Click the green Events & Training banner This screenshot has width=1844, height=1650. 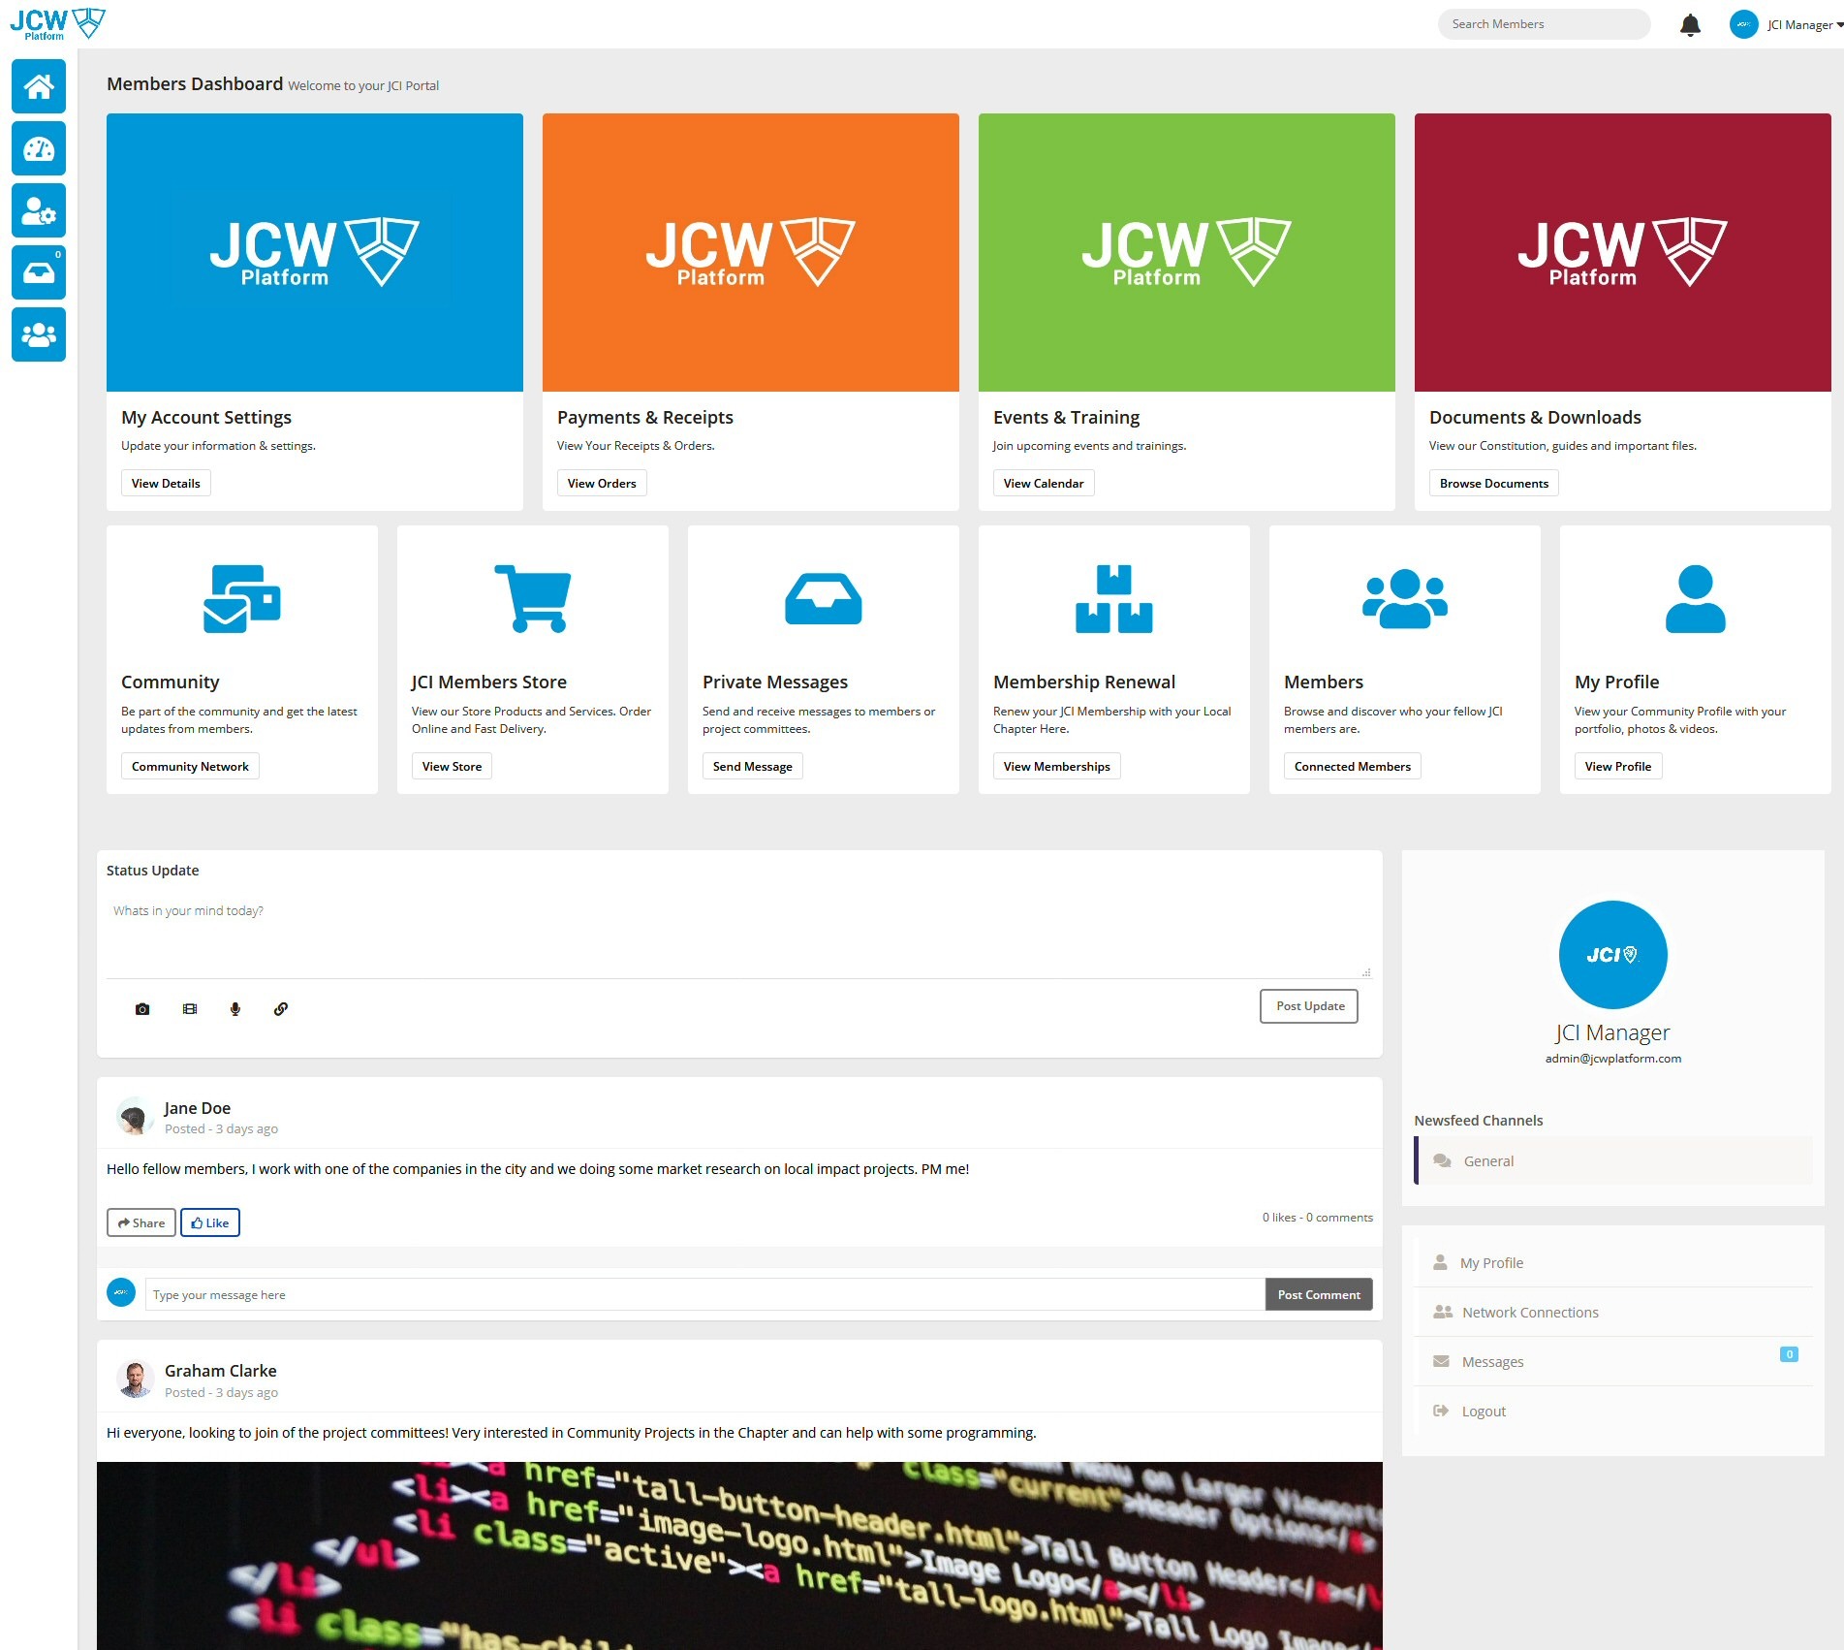tap(1187, 252)
